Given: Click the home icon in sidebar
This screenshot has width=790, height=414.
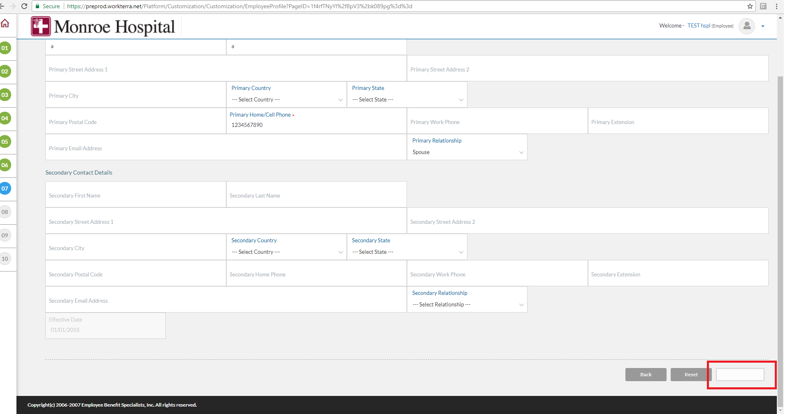Looking at the screenshot, I should (5, 23).
